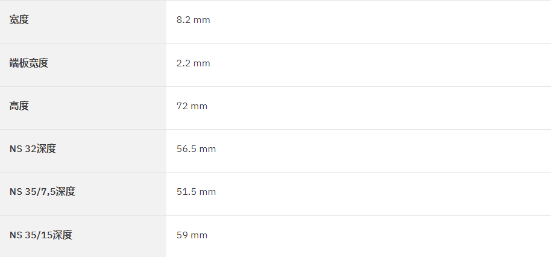Click the mm unit after 56.5
The height and width of the screenshot is (257, 551).
[207, 150]
